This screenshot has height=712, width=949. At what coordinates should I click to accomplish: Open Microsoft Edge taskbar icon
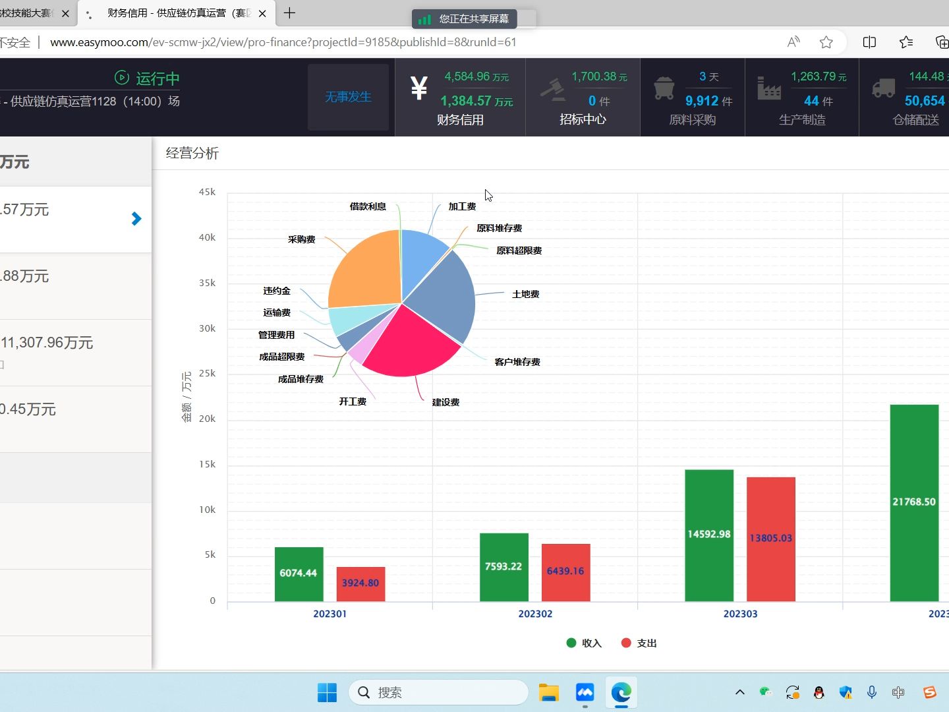[621, 692]
